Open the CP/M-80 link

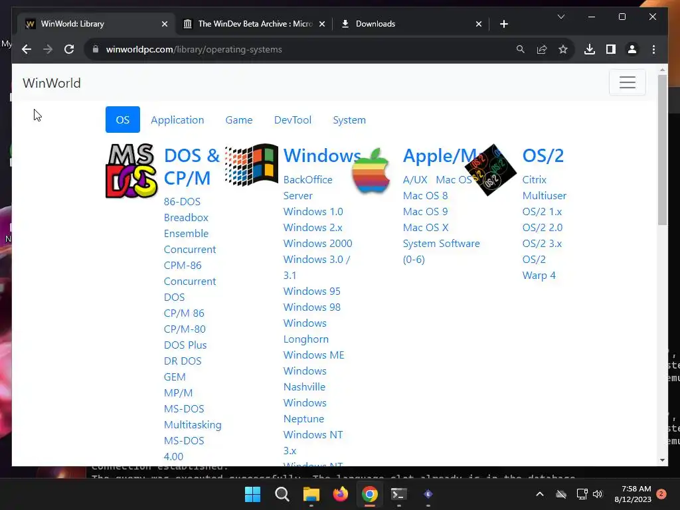point(185,329)
